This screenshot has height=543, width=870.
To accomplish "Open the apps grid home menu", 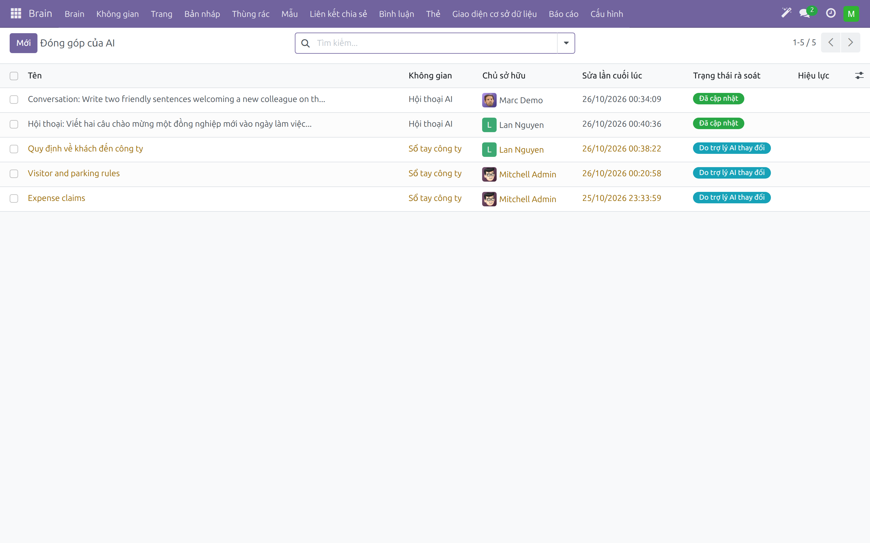I will [x=16, y=14].
